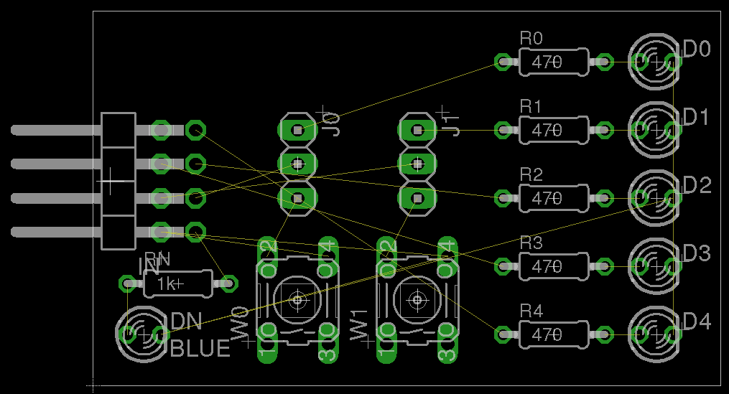Screen dimensions: 729x394
Task: Select the middle pad of jumper J1
Action: [x=417, y=164]
